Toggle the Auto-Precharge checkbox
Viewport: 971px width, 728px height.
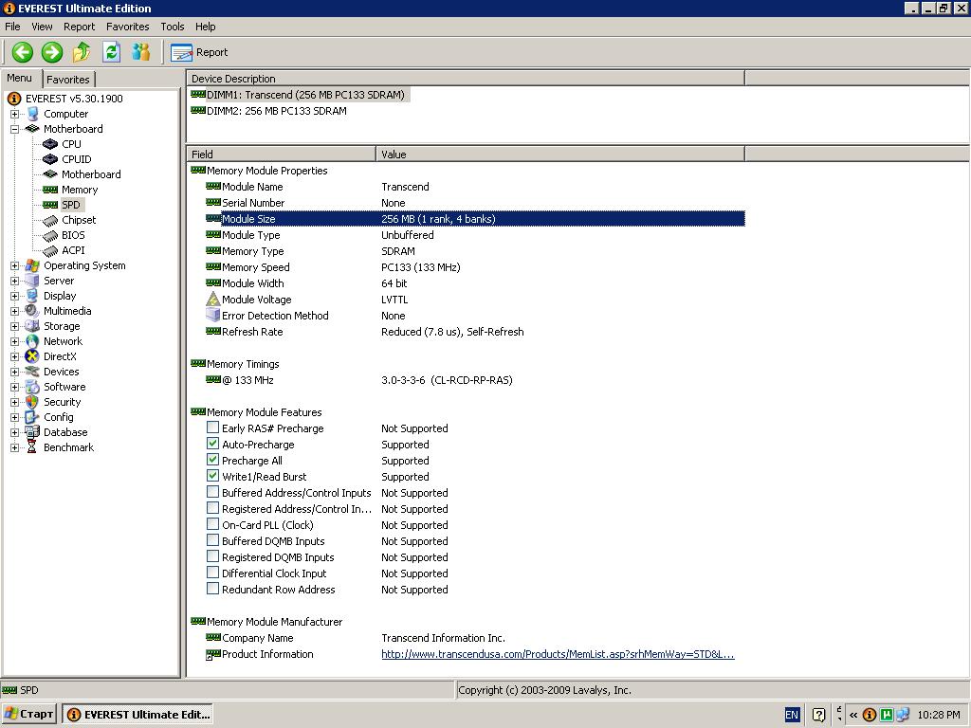click(x=212, y=444)
